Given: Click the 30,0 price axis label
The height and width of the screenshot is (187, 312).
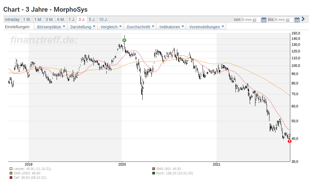Looking at the screenshot, I should click(x=295, y=162).
